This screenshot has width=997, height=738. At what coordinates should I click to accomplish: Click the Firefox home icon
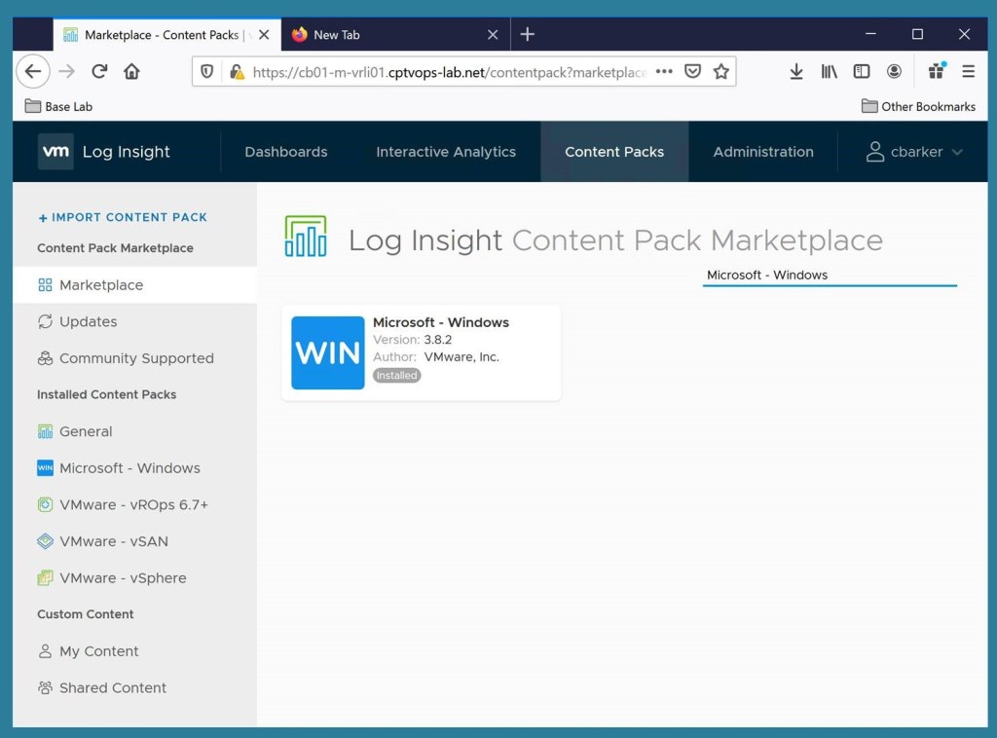point(131,71)
